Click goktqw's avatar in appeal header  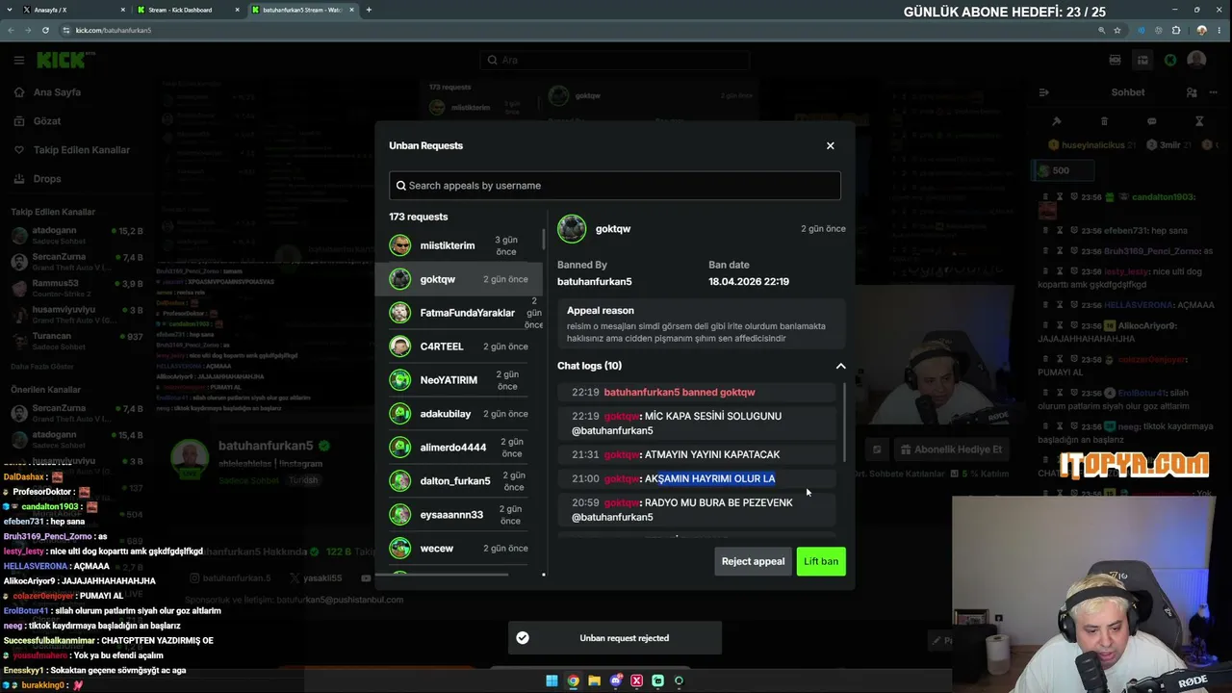[572, 229]
